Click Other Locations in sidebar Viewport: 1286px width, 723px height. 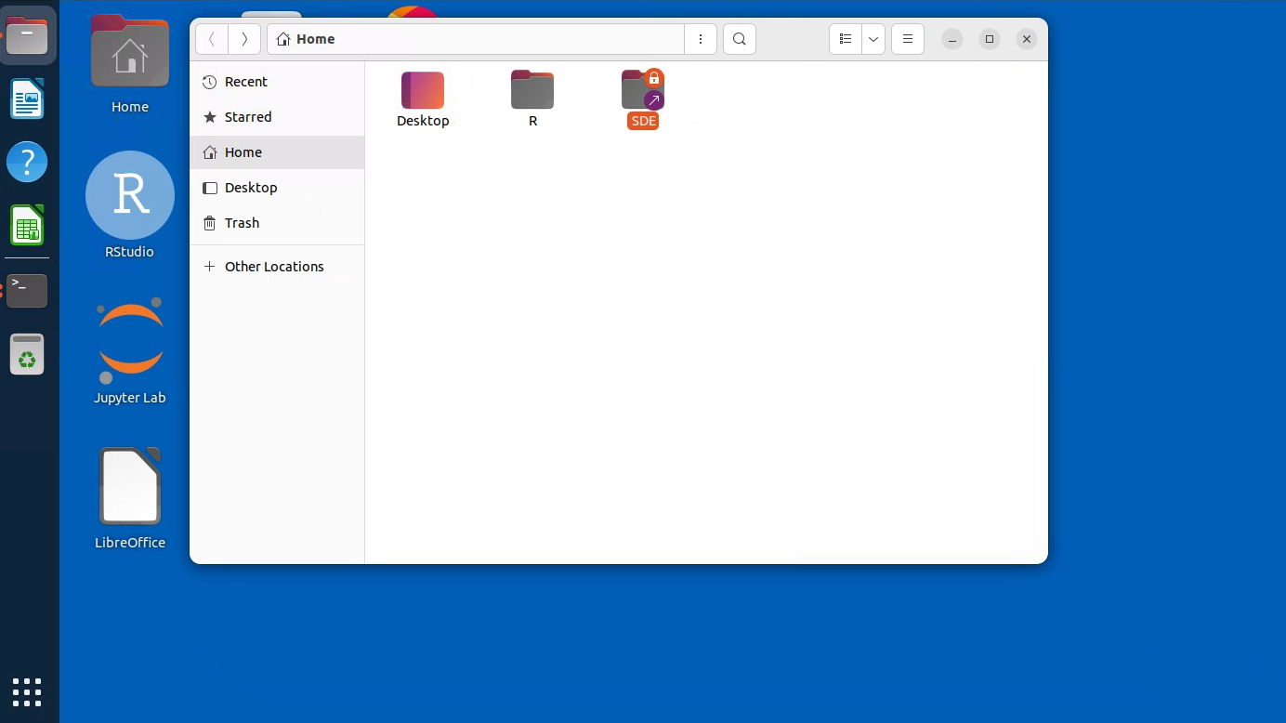pyautogui.click(x=274, y=267)
